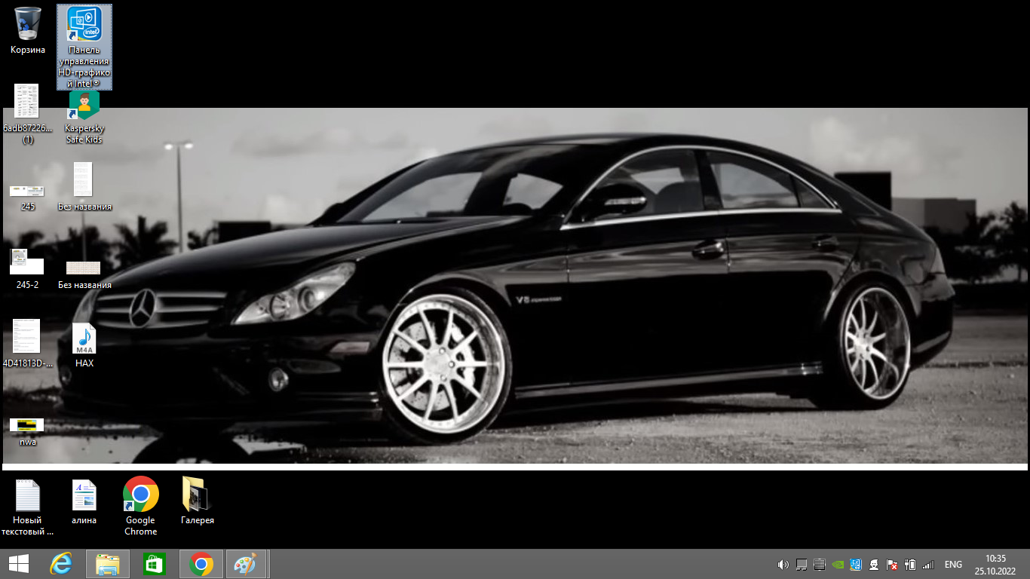The image size is (1030, 579).
Task: Open Windows Store from the taskbar
Action: pyautogui.click(x=154, y=564)
